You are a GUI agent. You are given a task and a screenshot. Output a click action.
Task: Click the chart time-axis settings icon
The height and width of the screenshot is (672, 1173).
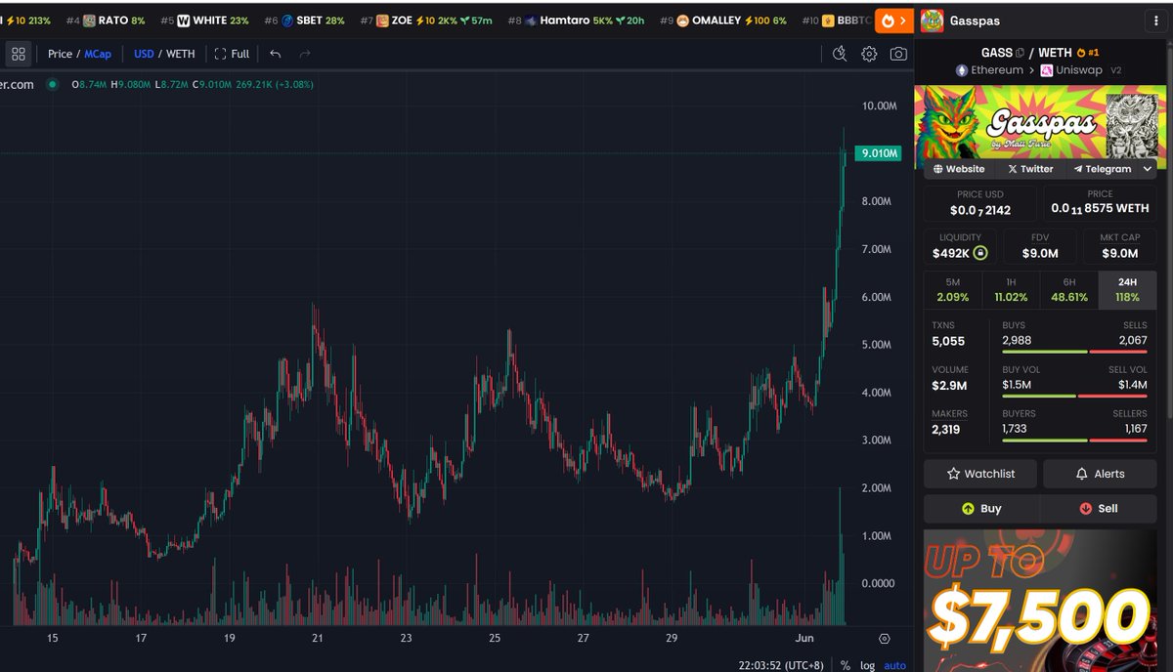coord(885,639)
